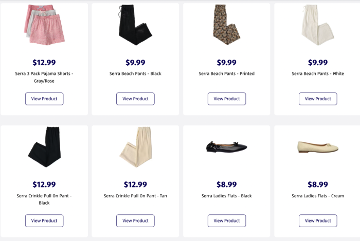Select the black ladies flats shoe image
The height and width of the screenshot is (241, 360).
pyautogui.click(x=227, y=146)
